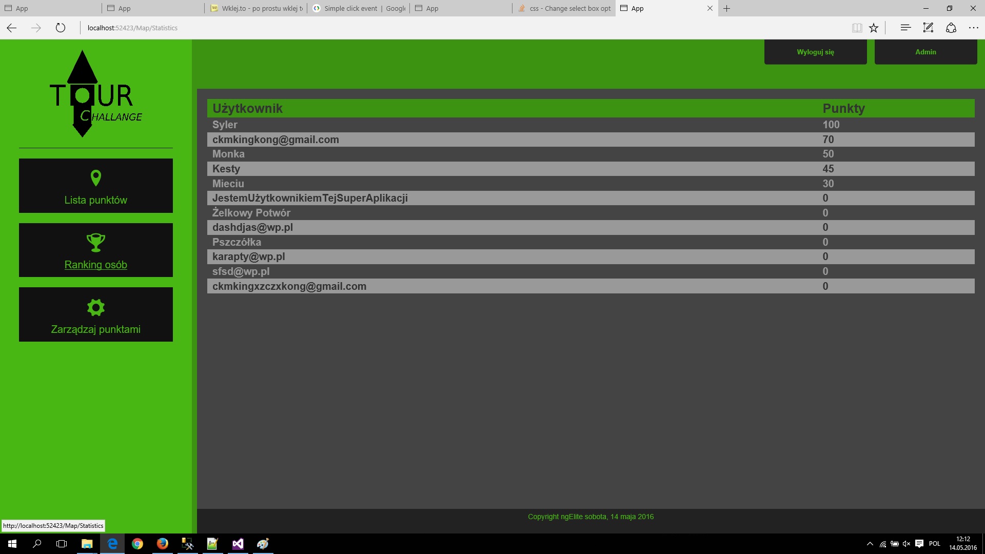Click the Wyloguj się button
This screenshot has width=985, height=554.
815,52
